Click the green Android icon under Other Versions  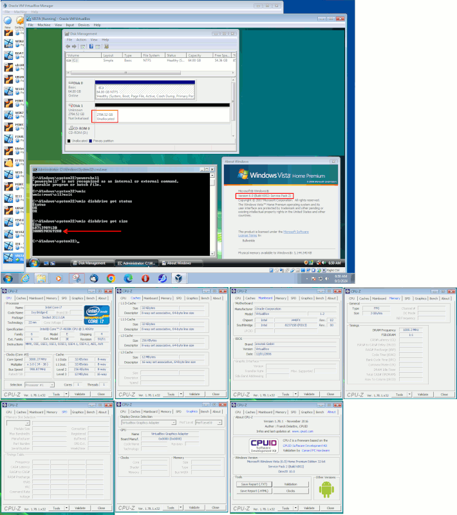[x=326, y=489]
